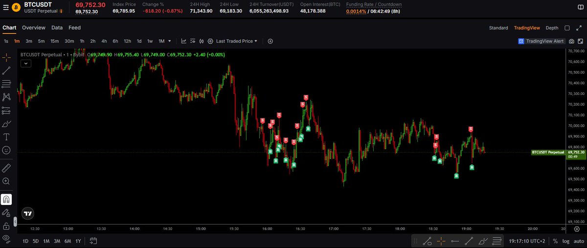This screenshot has width=587, height=248.
Task: Expand chart to fullscreen
Action: point(578,28)
